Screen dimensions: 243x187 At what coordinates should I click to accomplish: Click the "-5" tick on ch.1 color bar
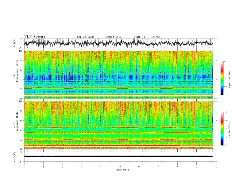tap(226, 78)
